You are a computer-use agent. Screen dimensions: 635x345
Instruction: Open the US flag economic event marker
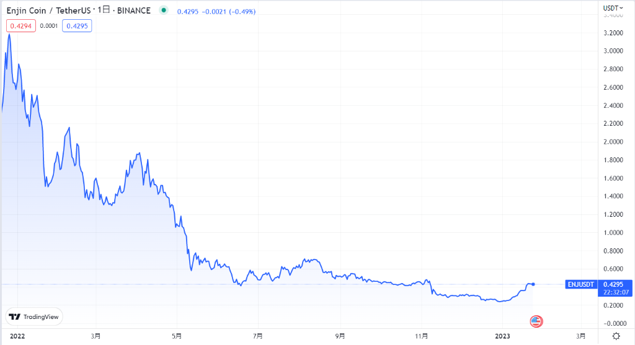pyautogui.click(x=536, y=321)
